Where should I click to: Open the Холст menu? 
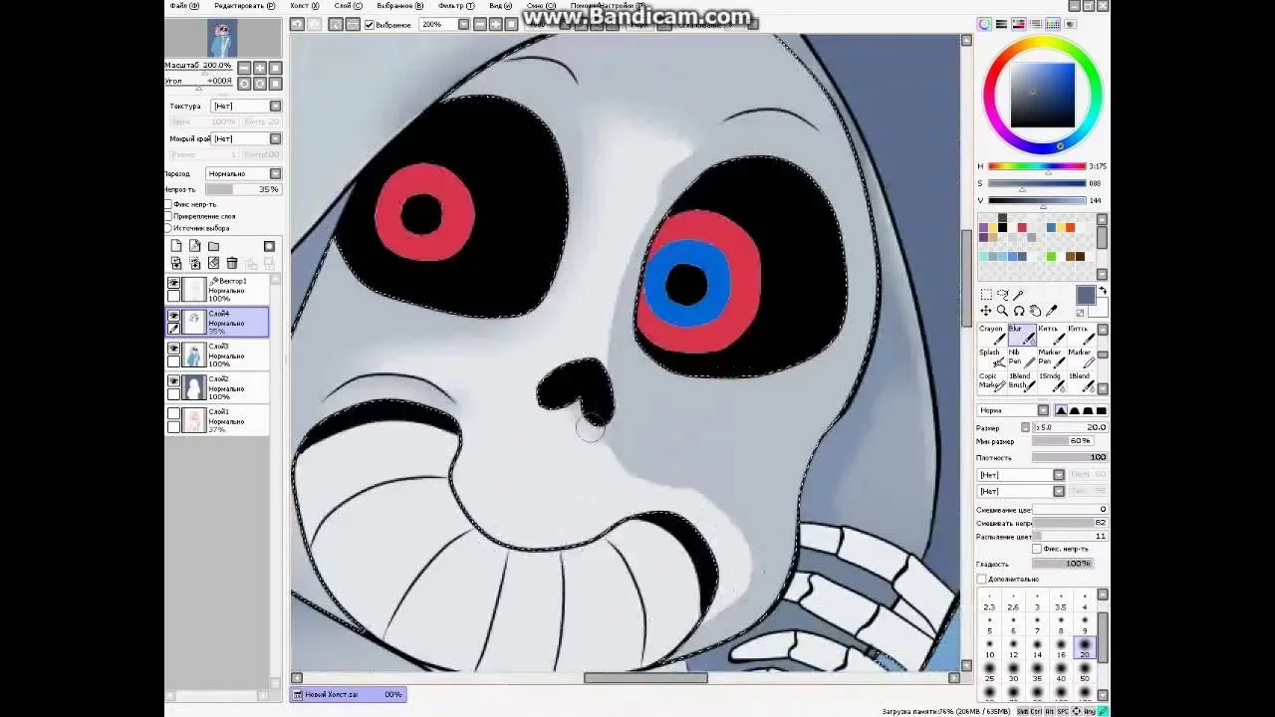pyautogui.click(x=305, y=6)
